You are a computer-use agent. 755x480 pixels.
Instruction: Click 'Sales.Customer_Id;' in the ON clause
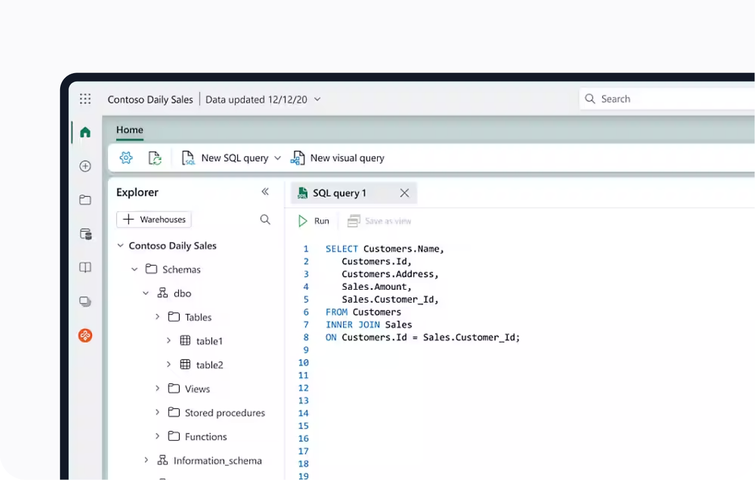click(x=472, y=337)
